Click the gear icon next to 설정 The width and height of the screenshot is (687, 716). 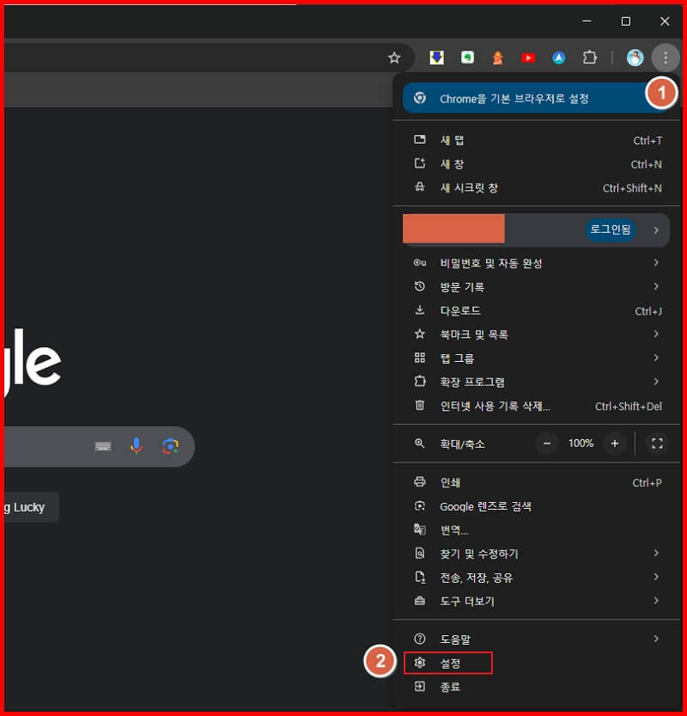pos(420,663)
